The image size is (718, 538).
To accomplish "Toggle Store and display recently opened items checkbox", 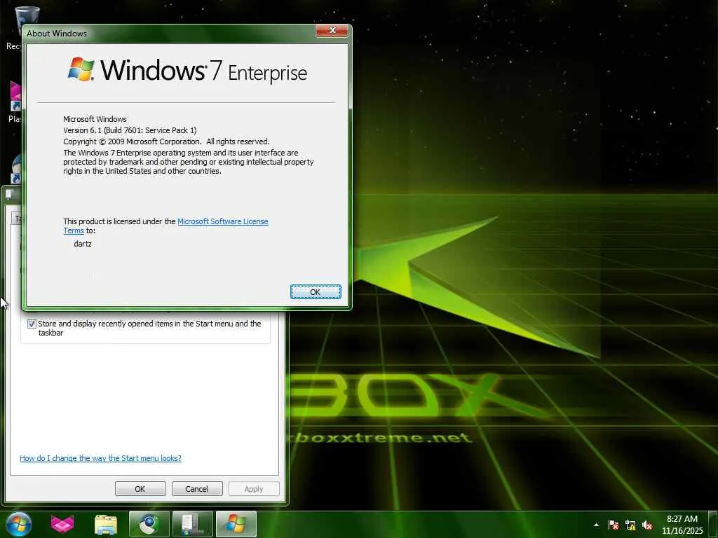I will coord(32,324).
